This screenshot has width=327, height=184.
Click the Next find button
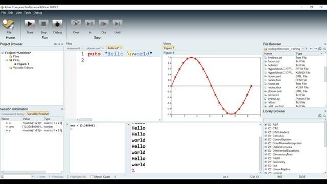coord(41,177)
